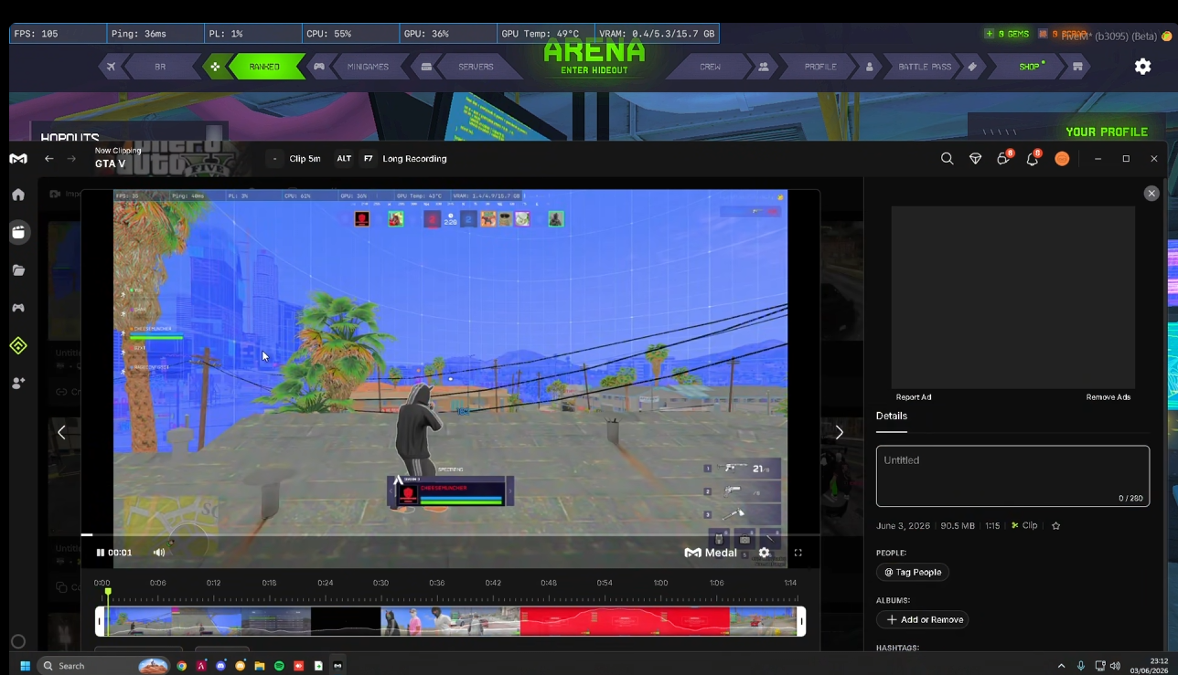The width and height of the screenshot is (1178, 675).
Task: Click the taskbar volume icon
Action: tap(1115, 666)
